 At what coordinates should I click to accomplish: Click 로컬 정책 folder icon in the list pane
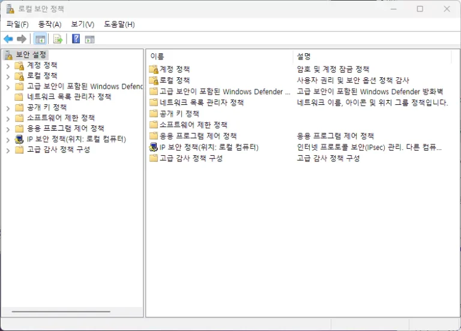pos(154,80)
